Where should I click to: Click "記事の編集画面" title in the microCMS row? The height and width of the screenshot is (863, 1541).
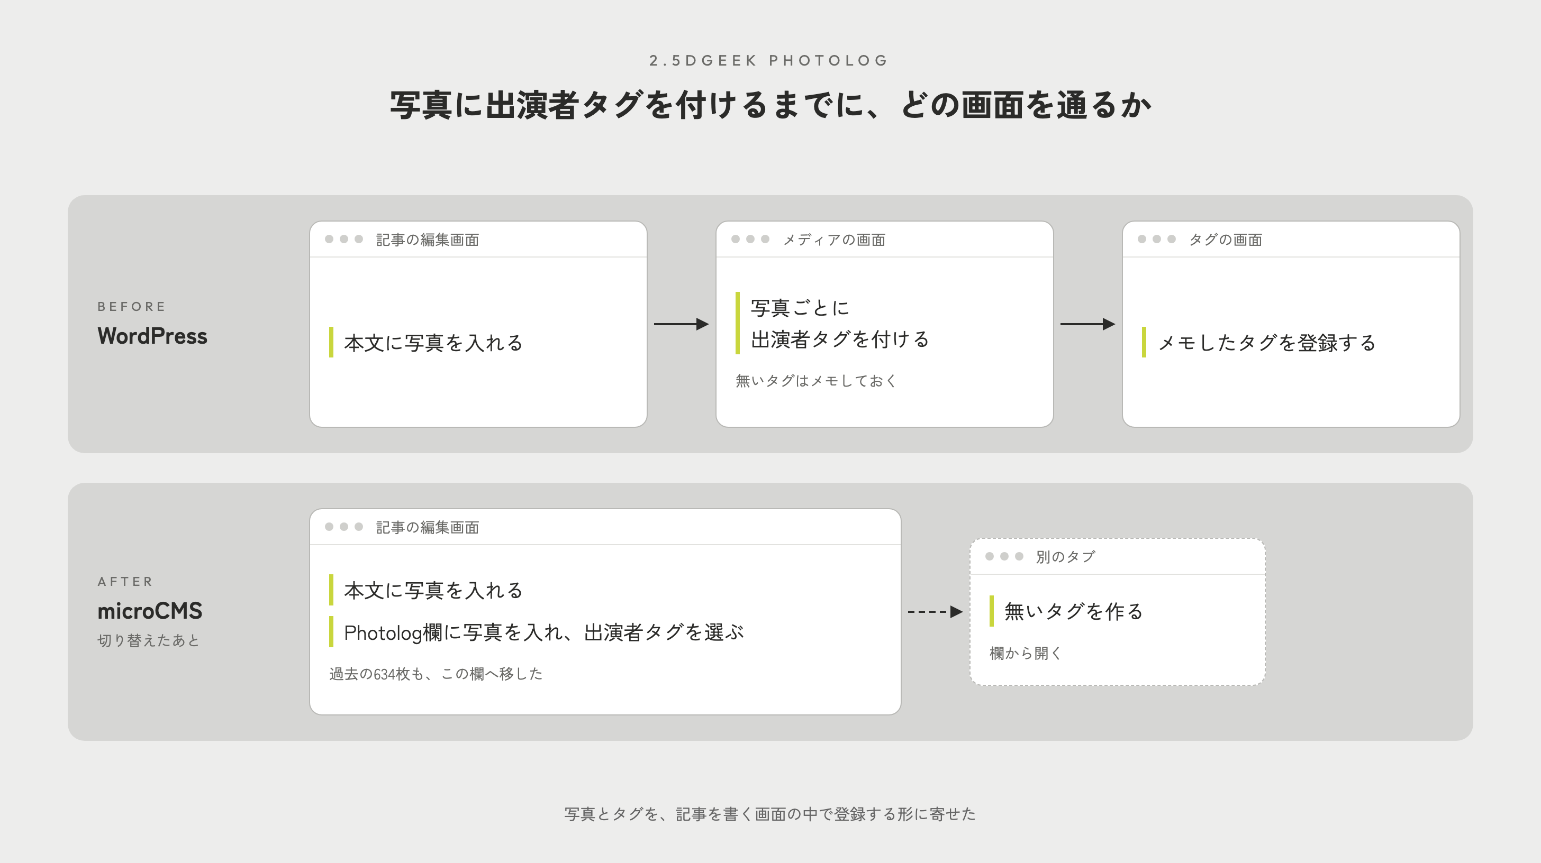pos(428,527)
